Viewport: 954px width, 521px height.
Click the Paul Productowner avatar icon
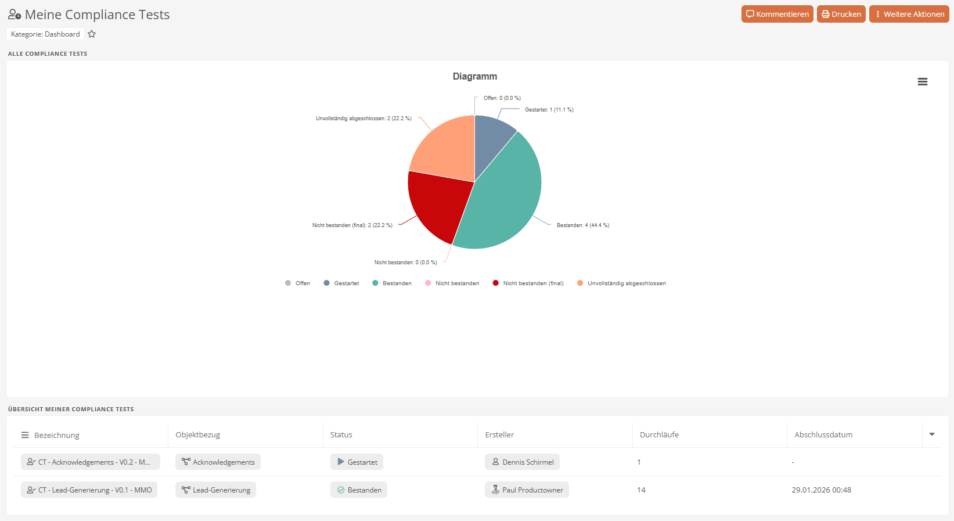(x=495, y=490)
